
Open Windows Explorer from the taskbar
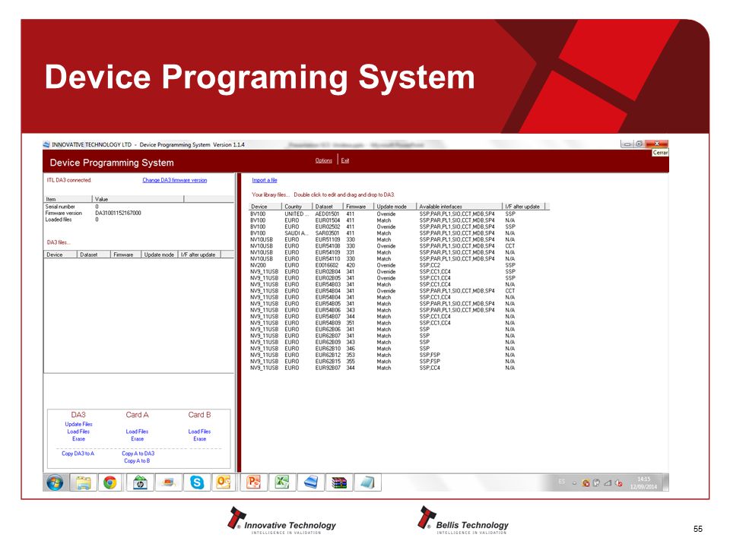pos(84,483)
